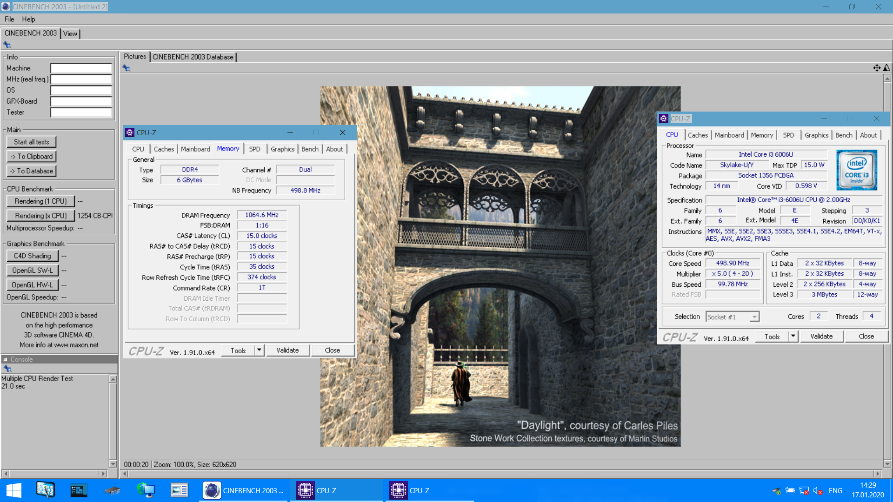Click the battery tray icon

click(x=790, y=491)
